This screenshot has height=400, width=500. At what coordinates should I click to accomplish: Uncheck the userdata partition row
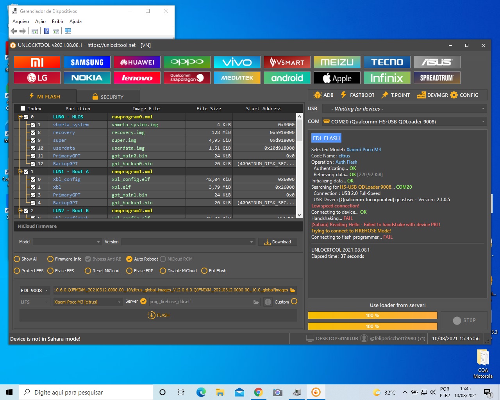33,148
